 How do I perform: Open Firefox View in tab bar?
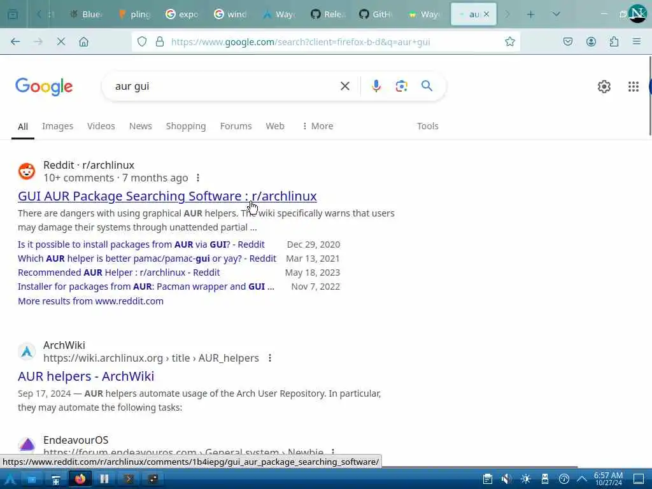(13, 14)
